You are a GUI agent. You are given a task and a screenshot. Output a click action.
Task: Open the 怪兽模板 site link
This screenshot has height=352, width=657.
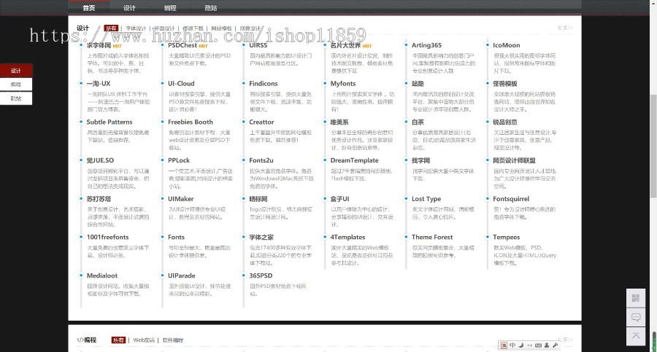click(505, 84)
